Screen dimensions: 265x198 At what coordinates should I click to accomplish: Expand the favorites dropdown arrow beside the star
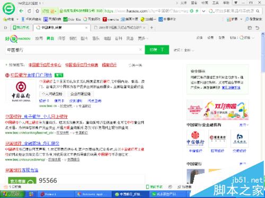click(x=17, y=19)
